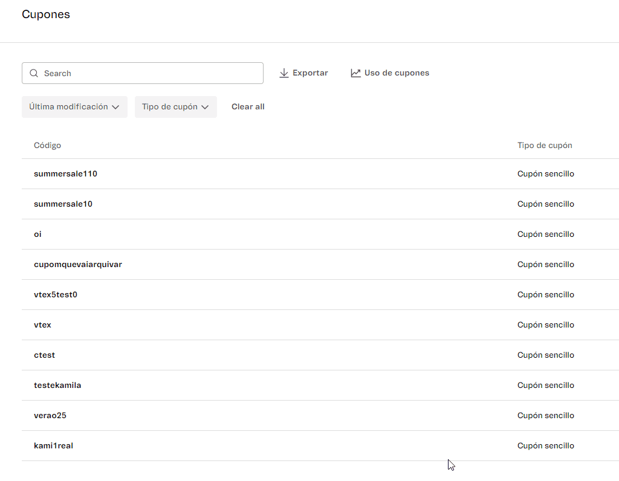Select the kami1real coupon row
Image resolution: width=619 pixels, height=481 pixels.
point(53,446)
